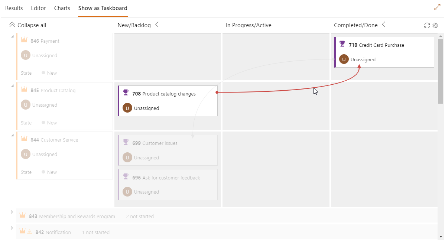Click the trophy icon on 699 Customer issues
The height and width of the screenshot is (240, 445).
pyautogui.click(x=126, y=143)
